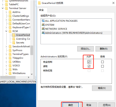Click the TabletPC folder icon
116x107 pixels.
point(6,4)
